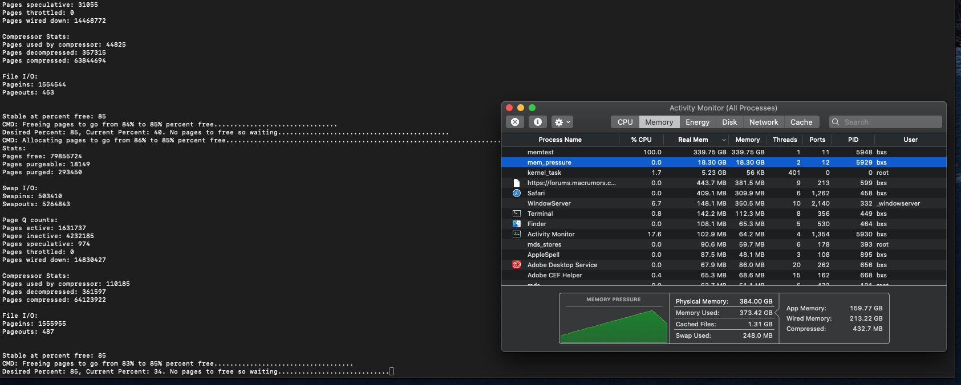Click the document icon beside forums.macrumors row
Viewport: 961px width, 385px height.
tap(517, 183)
